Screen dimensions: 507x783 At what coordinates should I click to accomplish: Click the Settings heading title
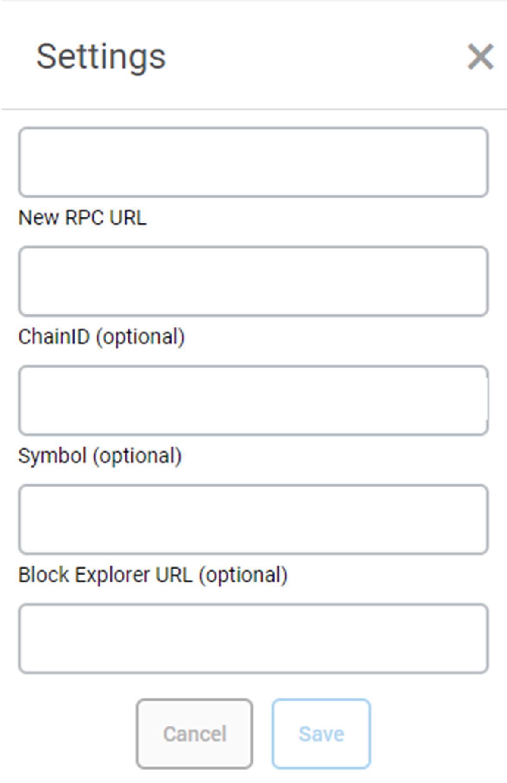[101, 57]
